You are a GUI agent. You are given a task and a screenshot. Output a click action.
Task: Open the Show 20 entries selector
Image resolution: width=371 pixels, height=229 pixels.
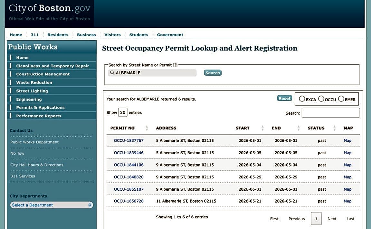(x=123, y=112)
